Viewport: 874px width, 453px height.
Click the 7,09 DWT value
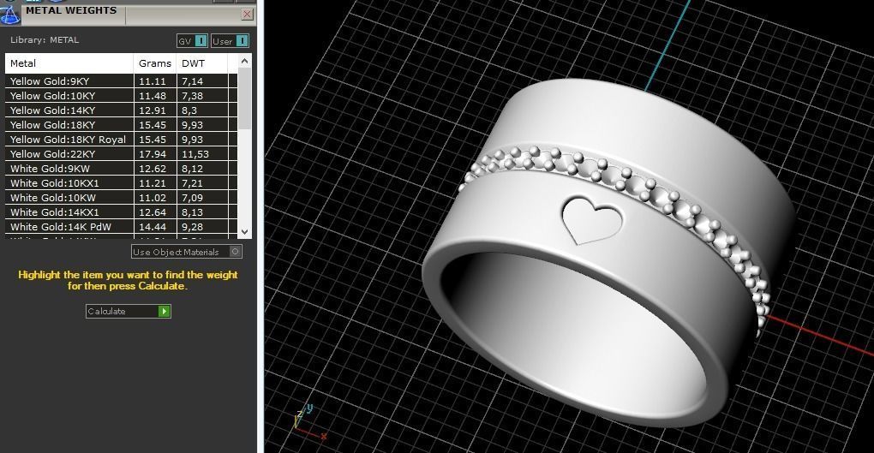pos(192,197)
